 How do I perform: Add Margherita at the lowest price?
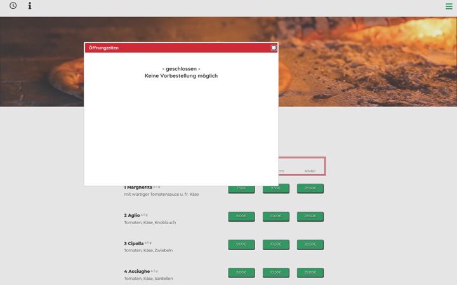tap(241, 189)
